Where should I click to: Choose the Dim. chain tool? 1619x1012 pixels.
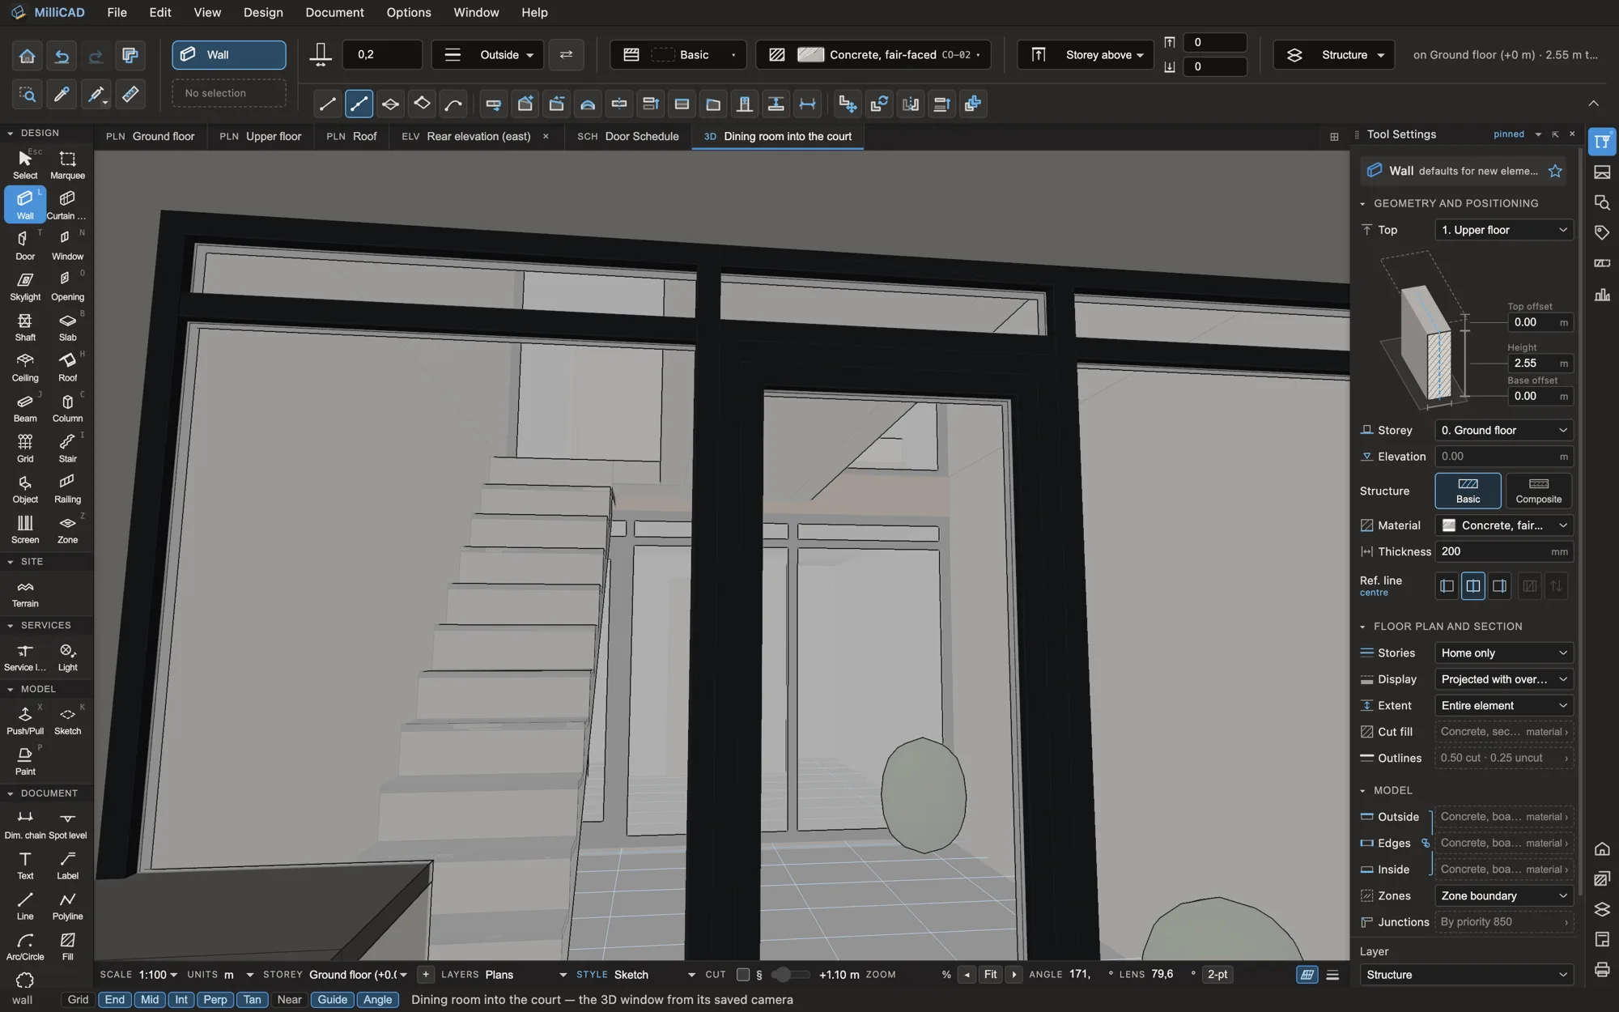click(25, 824)
